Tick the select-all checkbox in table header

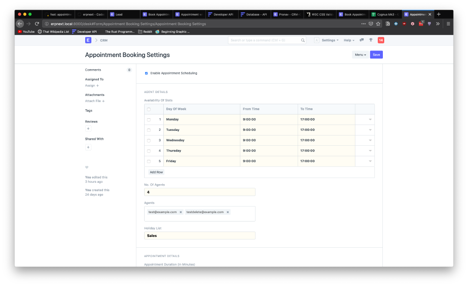point(149,109)
